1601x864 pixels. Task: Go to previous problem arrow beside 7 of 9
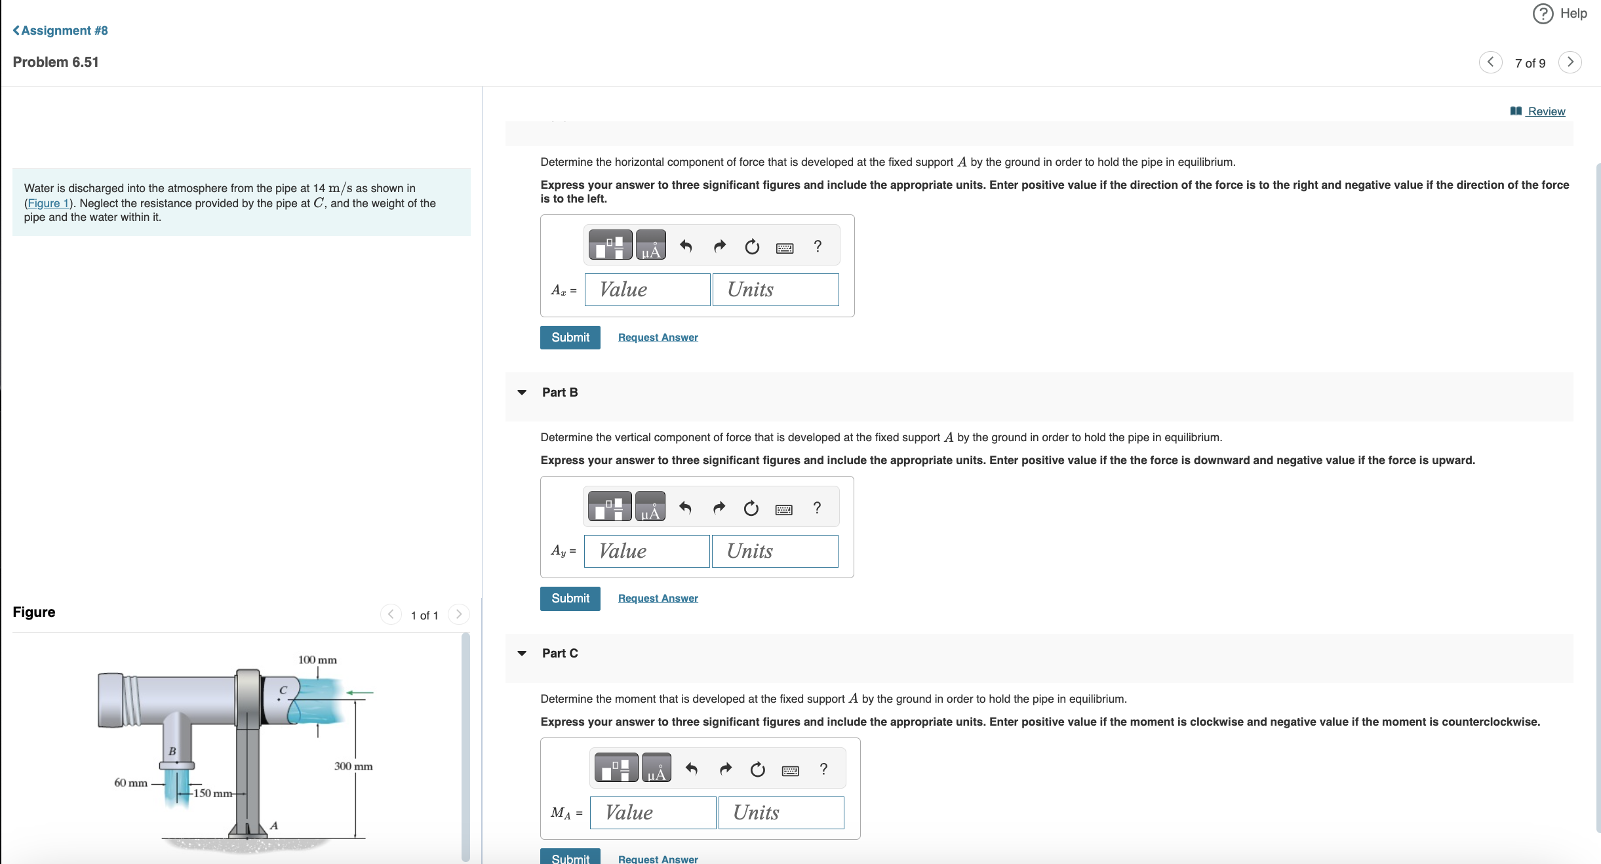pyautogui.click(x=1490, y=62)
